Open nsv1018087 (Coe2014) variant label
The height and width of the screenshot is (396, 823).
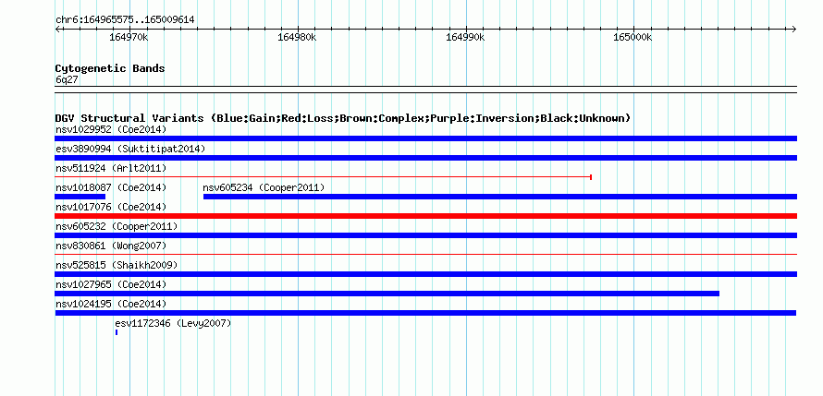coord(111,187)
